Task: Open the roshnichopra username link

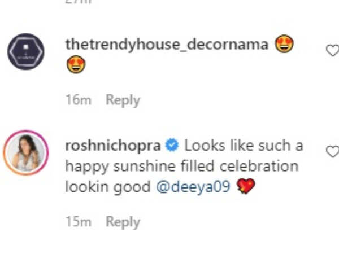Action: pyautogui.click(x=114, y=146)
